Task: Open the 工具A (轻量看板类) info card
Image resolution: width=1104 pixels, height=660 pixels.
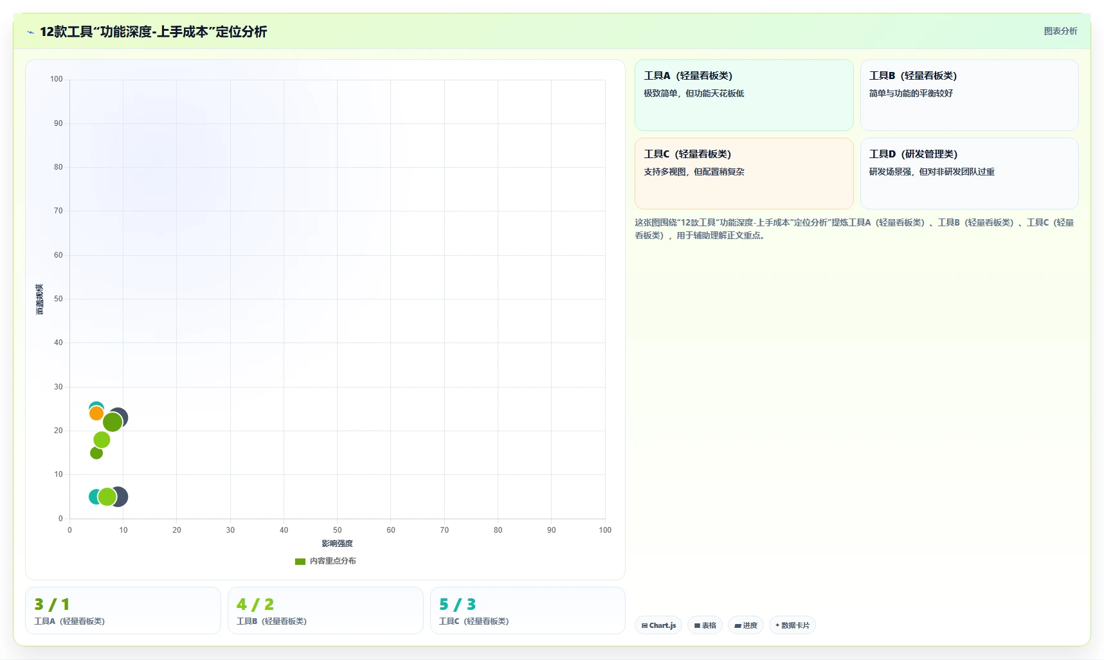Action: coord(744,95)
